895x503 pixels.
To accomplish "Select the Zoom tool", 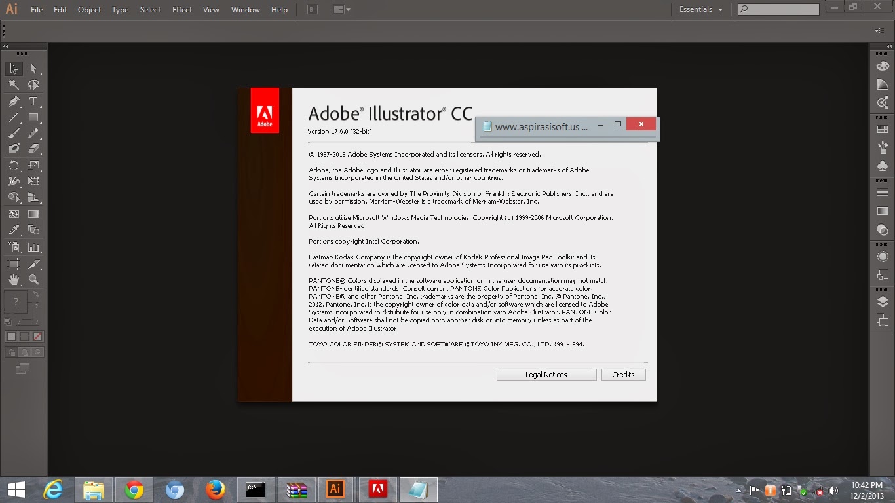I will pos(33,280).
